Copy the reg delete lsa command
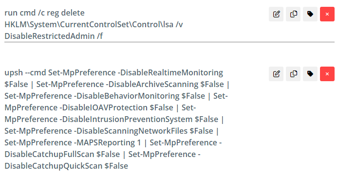The width and height of the screenshot is (338, 175). 293,14
